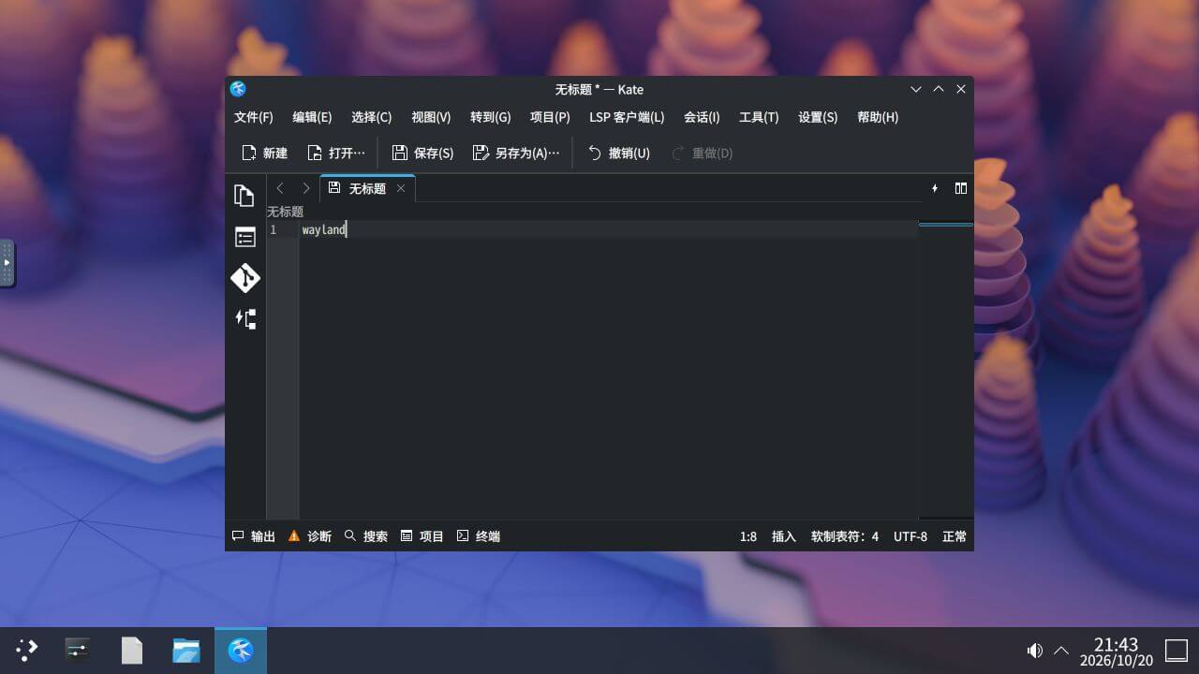The width and height of the screenshot is (1199, 674).
Task: Open the 正常 highlighting mode dropdown
Action: coord(955,536)
